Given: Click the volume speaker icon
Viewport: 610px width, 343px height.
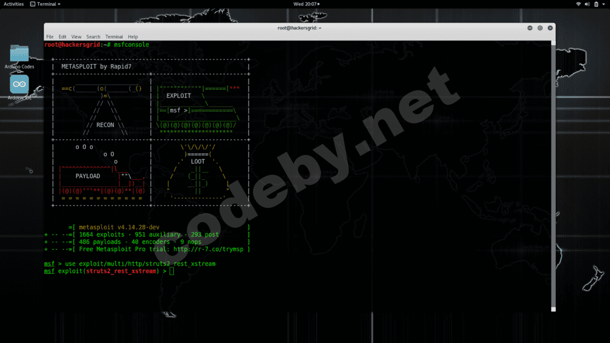Looking at the screenshot, I should point(587,4).
